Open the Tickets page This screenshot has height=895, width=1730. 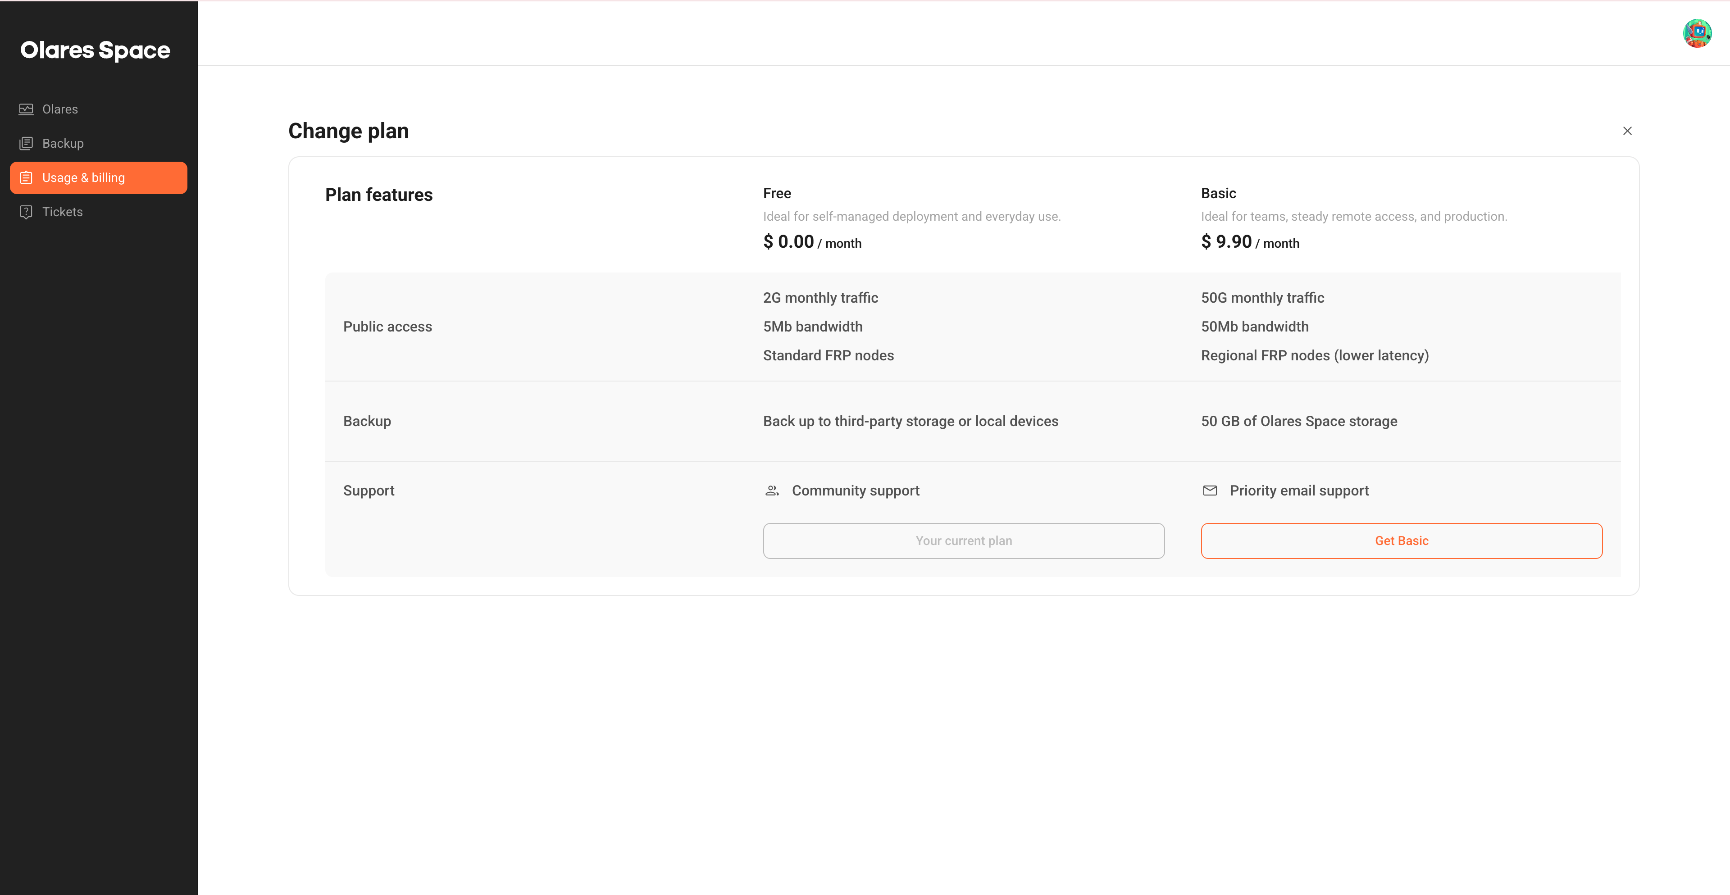point(99,212)
